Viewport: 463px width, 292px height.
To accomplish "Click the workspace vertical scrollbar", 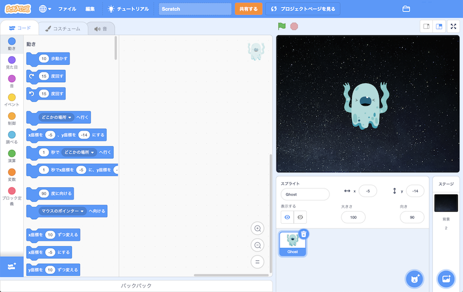I will [x=271, y=214].
